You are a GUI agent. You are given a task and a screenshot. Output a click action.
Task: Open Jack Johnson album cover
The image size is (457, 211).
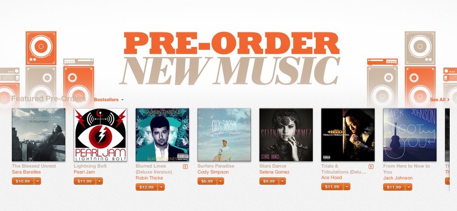click(410, 134)
